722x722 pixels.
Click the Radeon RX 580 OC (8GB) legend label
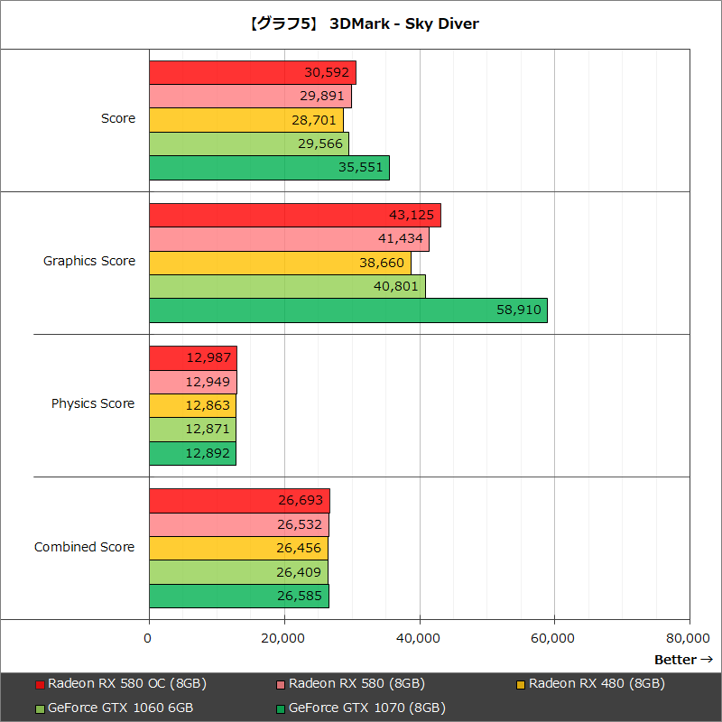tap(127, 684)
